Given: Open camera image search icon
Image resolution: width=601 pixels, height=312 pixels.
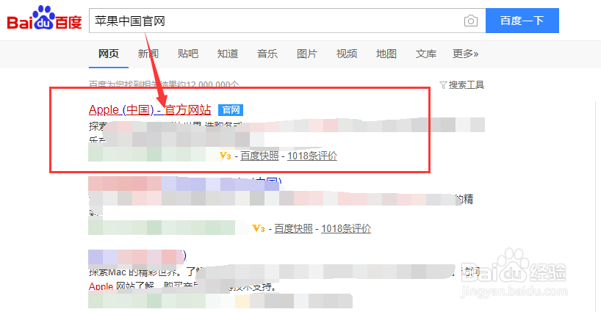Looking at the screenshot, I should tap(471, 21).
